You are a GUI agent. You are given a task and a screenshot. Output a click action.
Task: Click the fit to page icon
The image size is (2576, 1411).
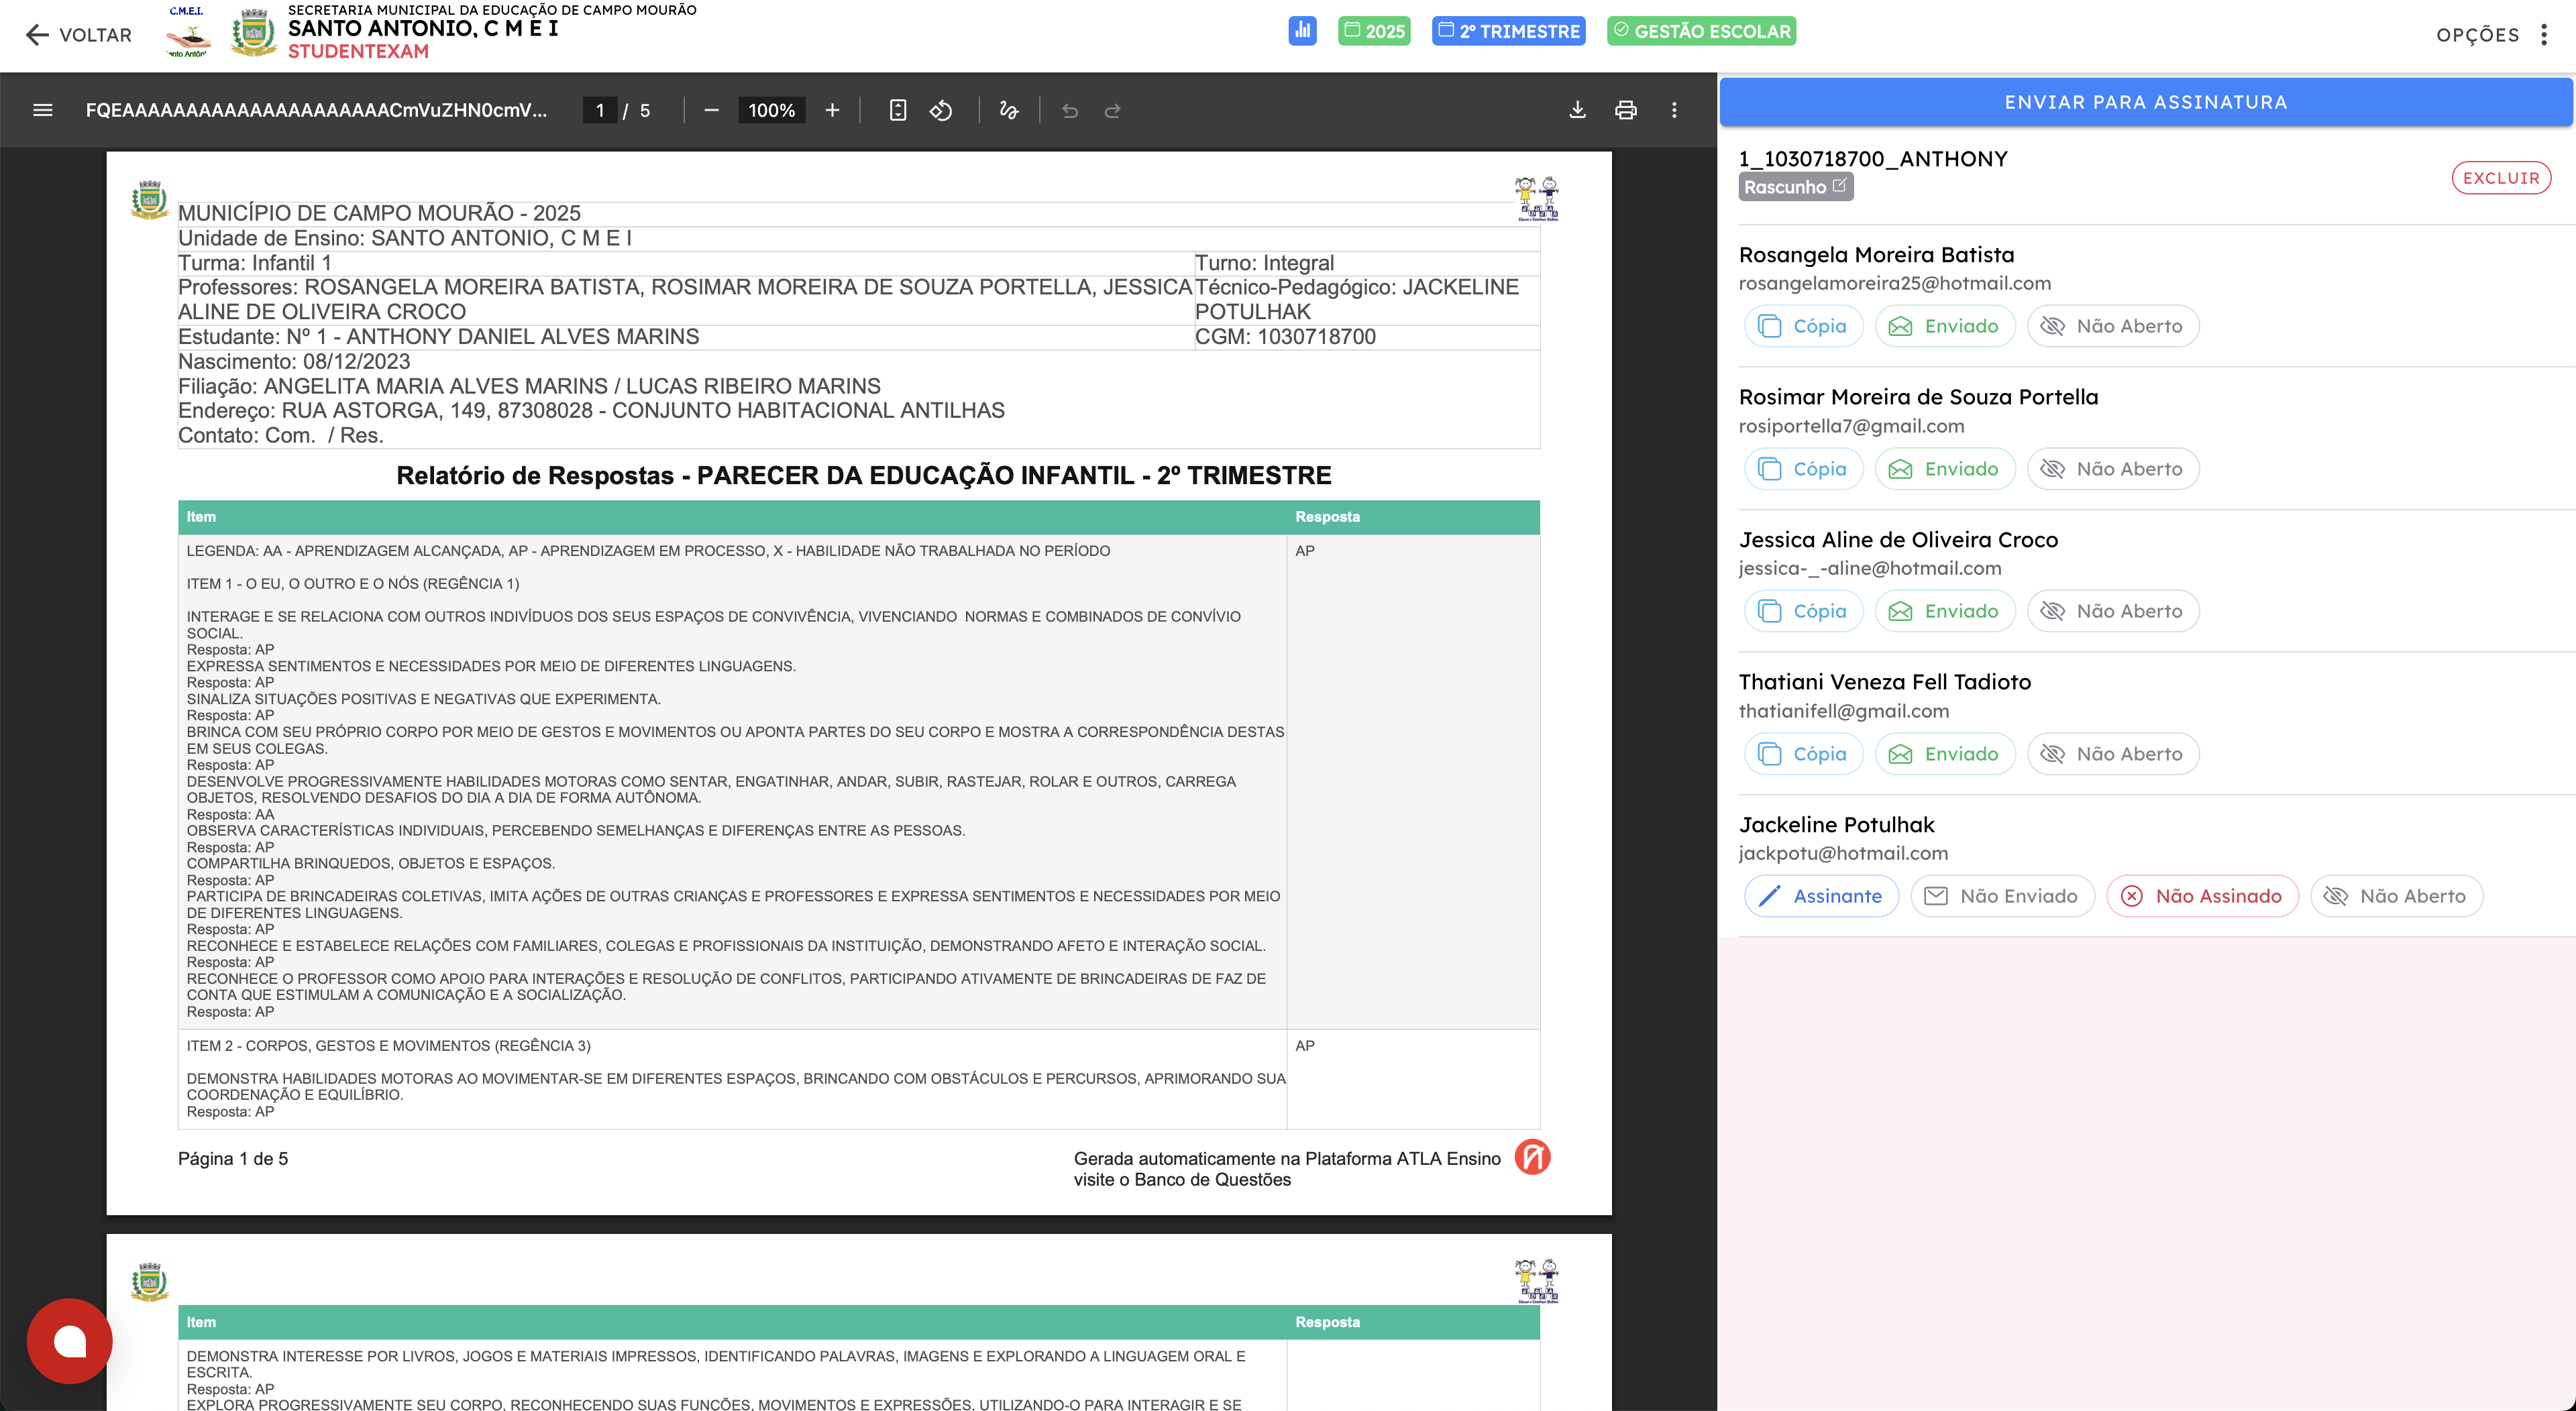898,110
